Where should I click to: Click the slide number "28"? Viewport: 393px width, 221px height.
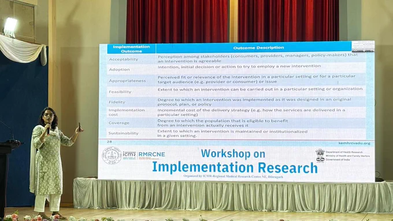pos(109,142)
